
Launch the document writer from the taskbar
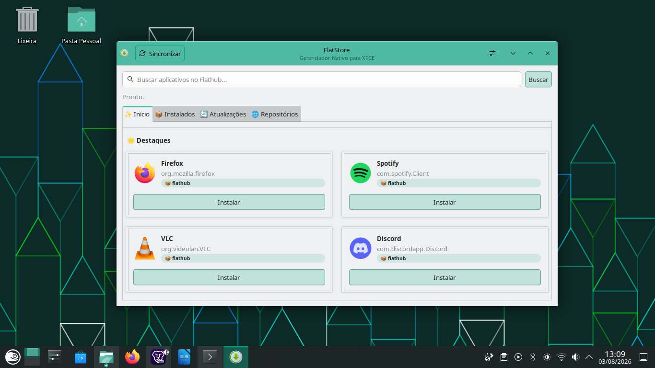(184, 357)
